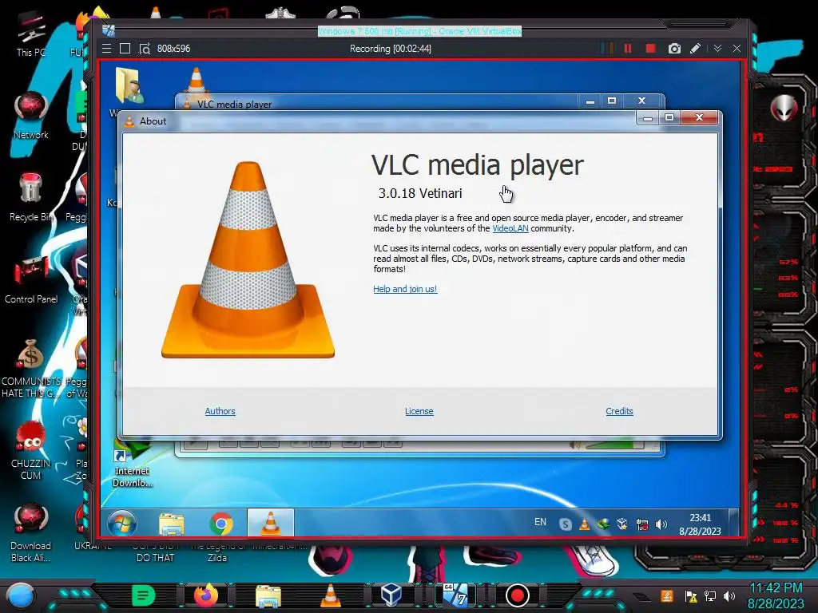Select the Network desktop icon
The width and height of the screenshot is (818, 613).
(x=31, y=116)
